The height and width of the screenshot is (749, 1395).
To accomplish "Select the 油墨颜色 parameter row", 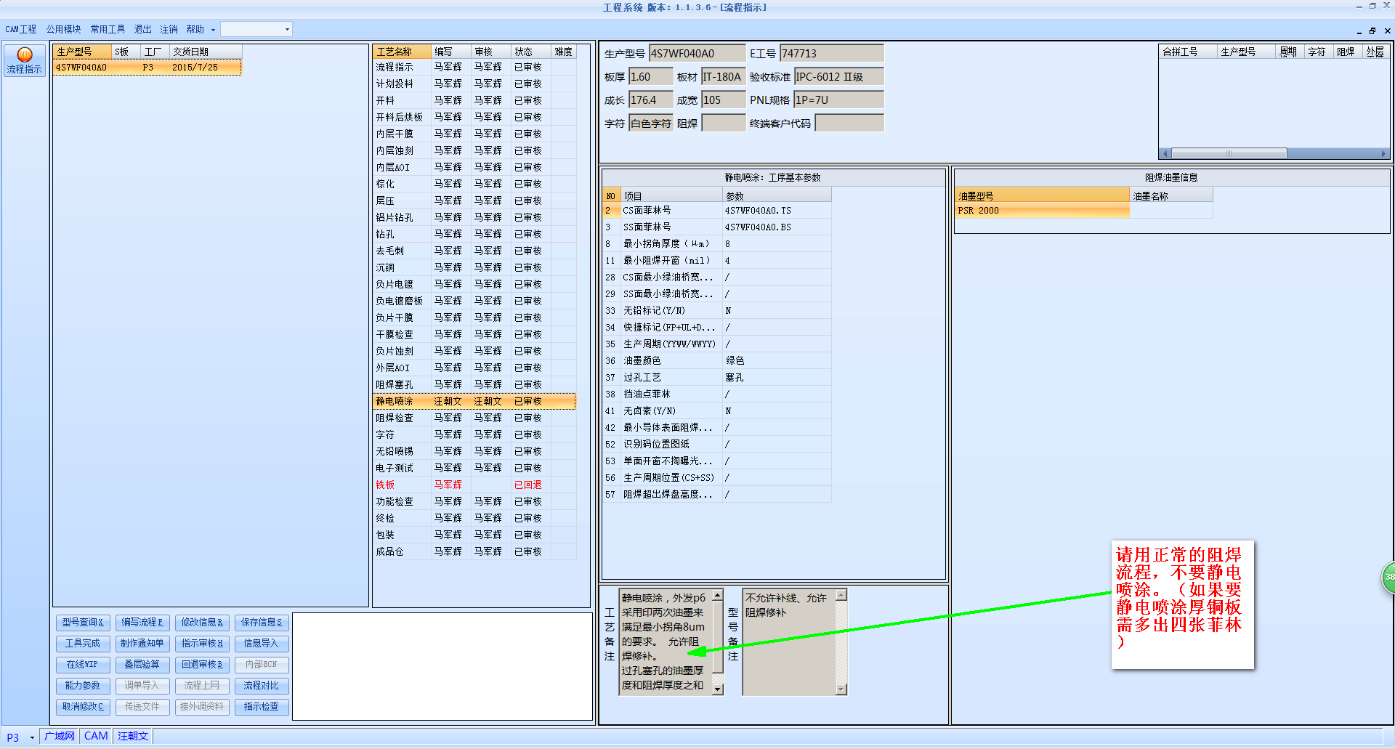I will [x=717, y=360].
